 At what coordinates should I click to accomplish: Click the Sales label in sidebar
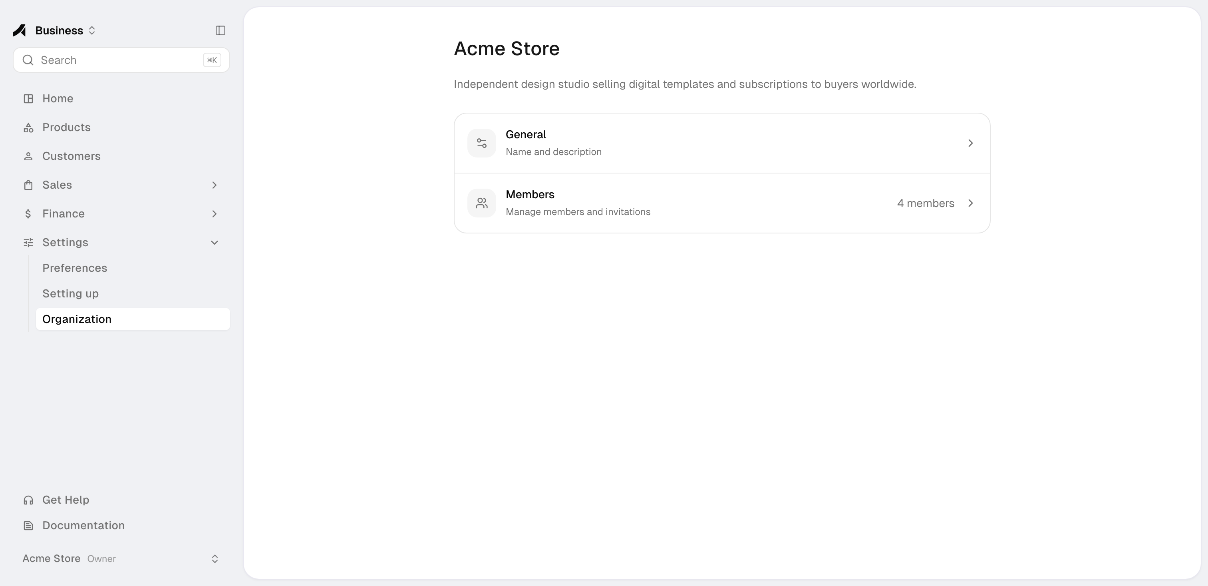57,185
